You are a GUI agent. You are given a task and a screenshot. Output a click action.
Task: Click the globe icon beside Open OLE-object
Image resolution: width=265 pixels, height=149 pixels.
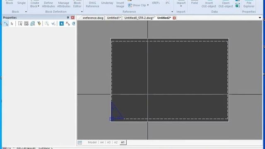click(237, 5)
